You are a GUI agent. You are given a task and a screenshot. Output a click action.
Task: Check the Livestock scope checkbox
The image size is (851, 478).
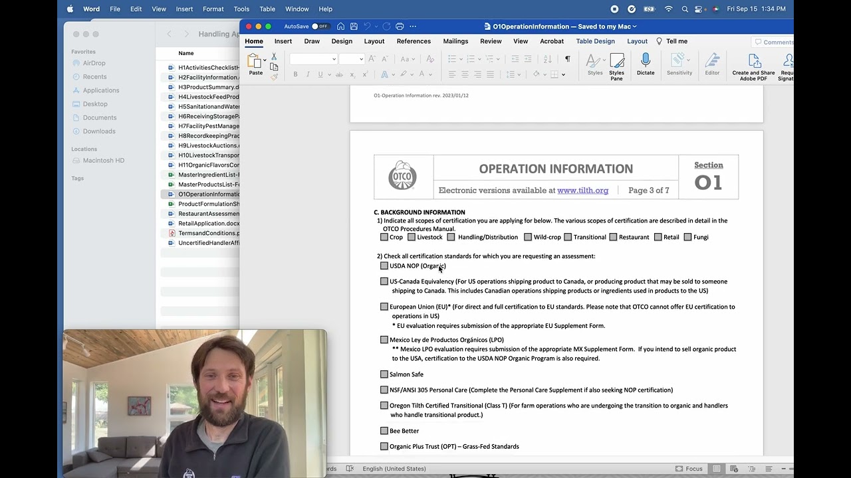coord(412,237)
